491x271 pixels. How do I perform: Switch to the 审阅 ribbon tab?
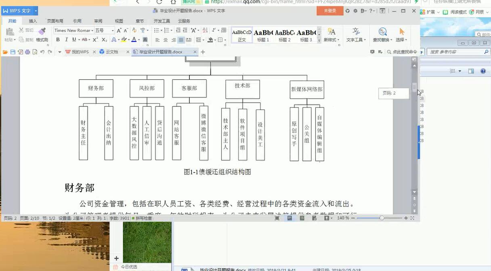pos(98,21)
